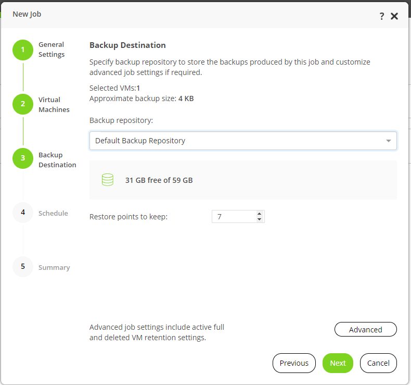Go to the General Settings step label
The image size is (411, 385).
52,49
